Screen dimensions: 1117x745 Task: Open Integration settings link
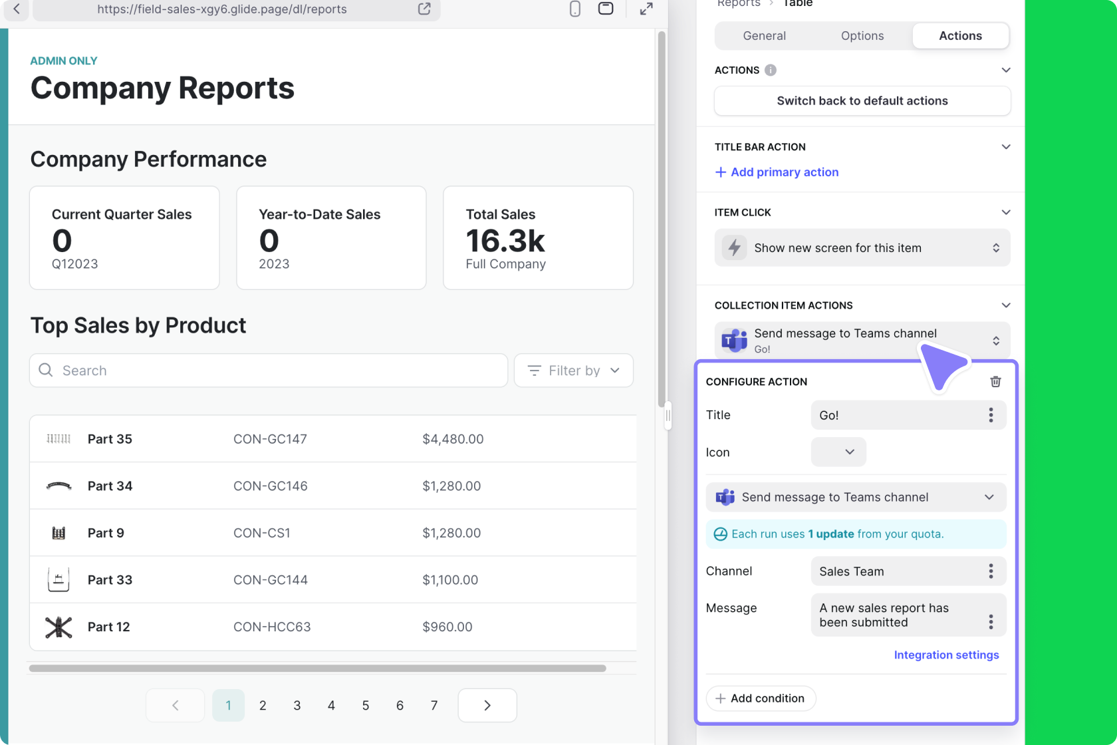[946, 655]
